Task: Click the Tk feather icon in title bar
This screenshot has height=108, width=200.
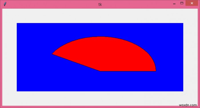Action: [x=5, y=4]
